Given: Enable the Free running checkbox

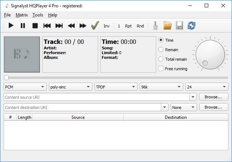Looking at the screenshot, I should click(161, 69).
